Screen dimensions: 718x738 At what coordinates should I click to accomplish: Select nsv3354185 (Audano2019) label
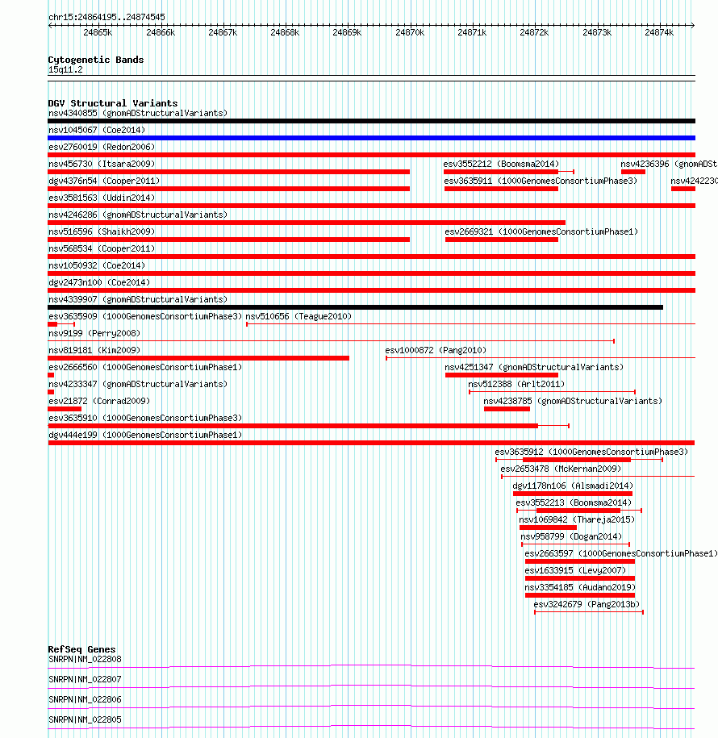(580, 587)
